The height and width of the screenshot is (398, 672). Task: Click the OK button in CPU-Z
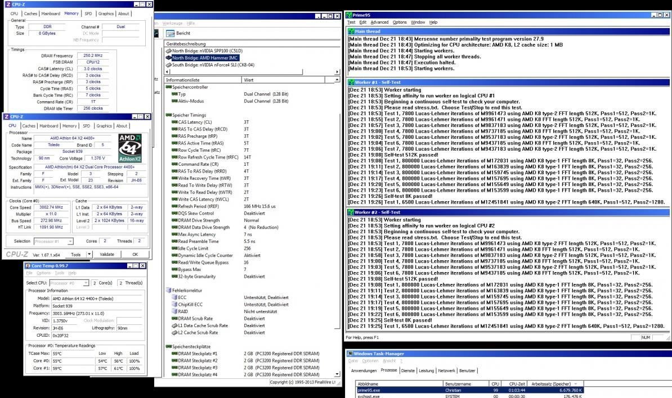135,254
